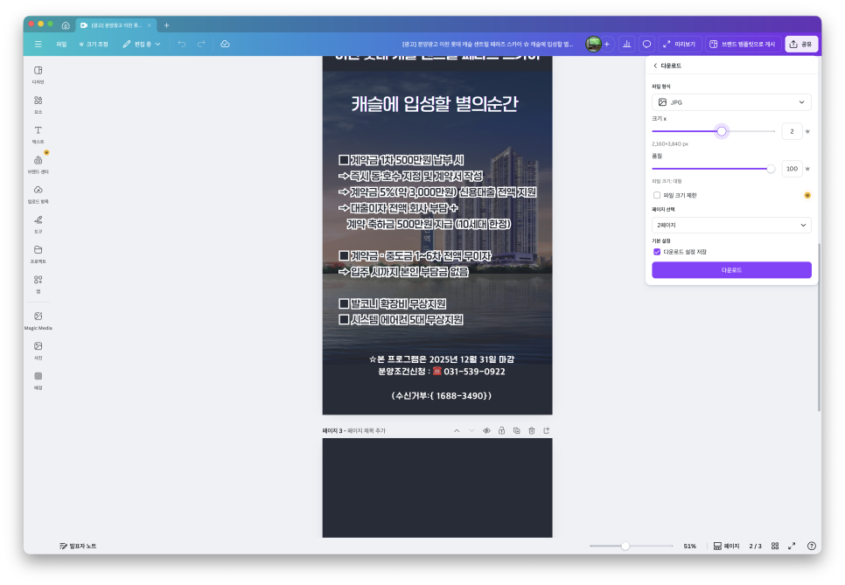Open the analytics chart icon
The image size is (845, 585).
click(626, 45)
